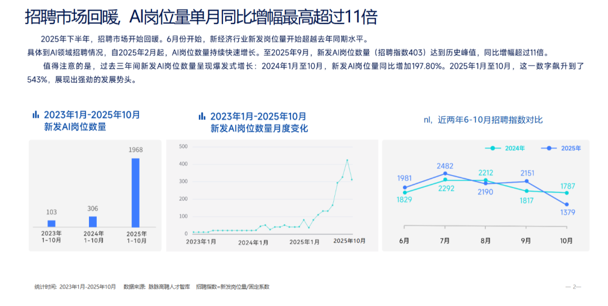
Task: Click the bar value label 1968
Action: coord(136,150)
